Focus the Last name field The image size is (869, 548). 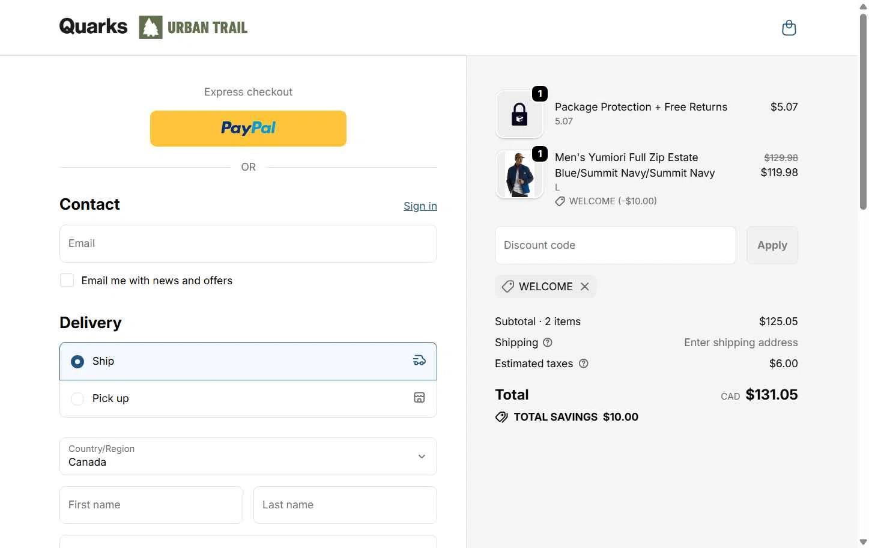click(345, 505)
